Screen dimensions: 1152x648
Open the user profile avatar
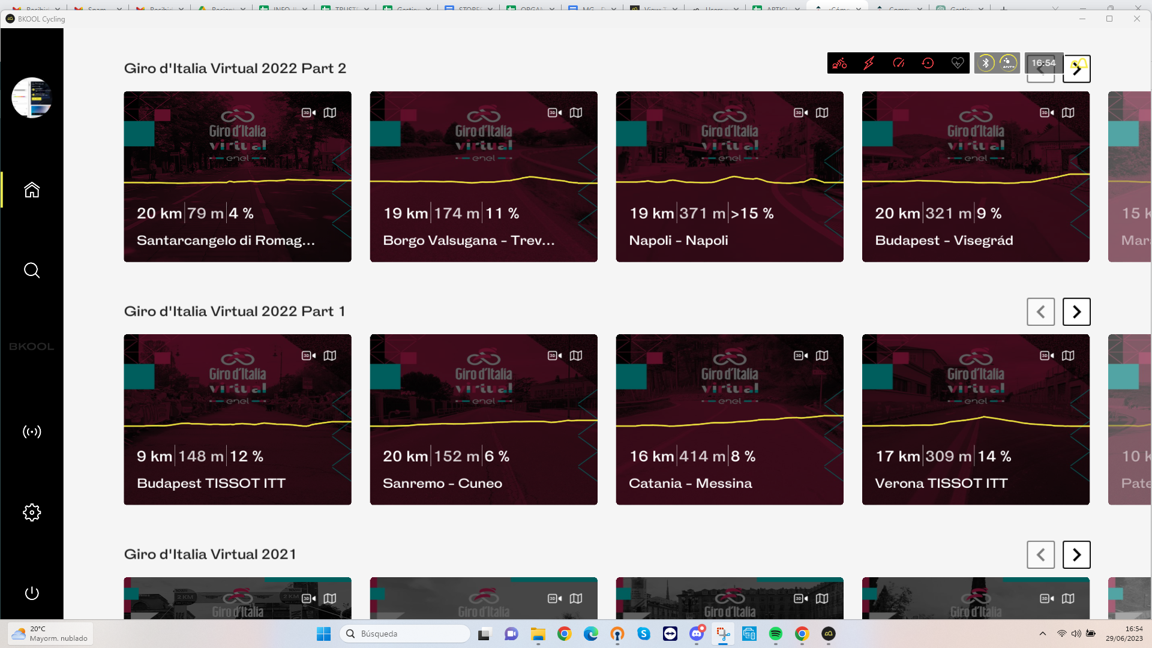[x=32, y=98]
